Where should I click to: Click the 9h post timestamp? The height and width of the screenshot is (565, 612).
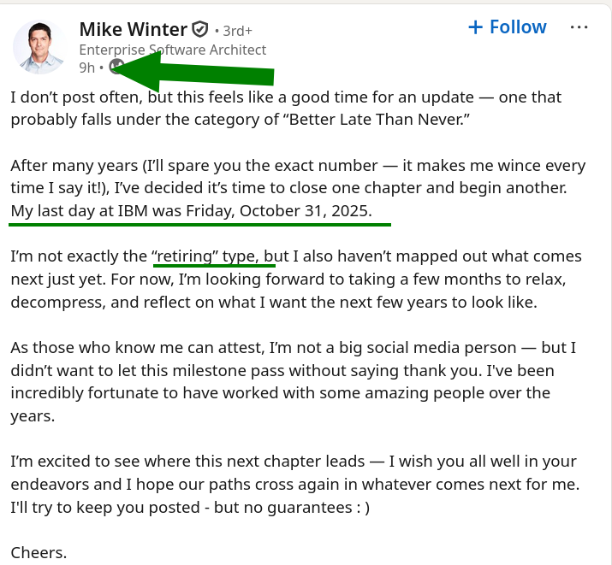86,68
